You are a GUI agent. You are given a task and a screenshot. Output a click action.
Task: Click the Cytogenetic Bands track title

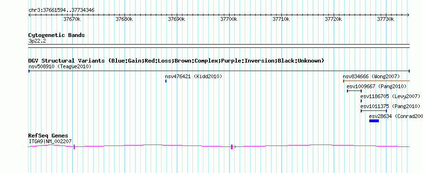[57, 35]
